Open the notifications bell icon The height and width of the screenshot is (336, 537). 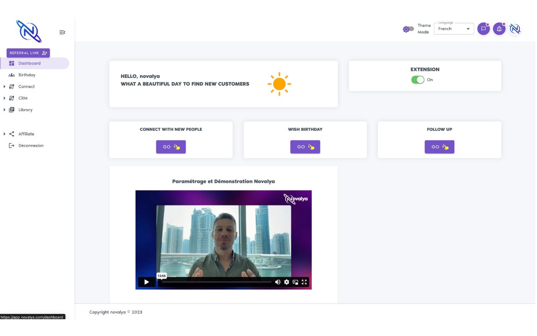coord(499,29)
